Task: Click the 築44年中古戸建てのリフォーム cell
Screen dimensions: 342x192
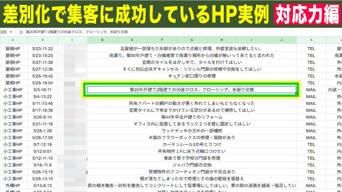Action: click(192, 117)
